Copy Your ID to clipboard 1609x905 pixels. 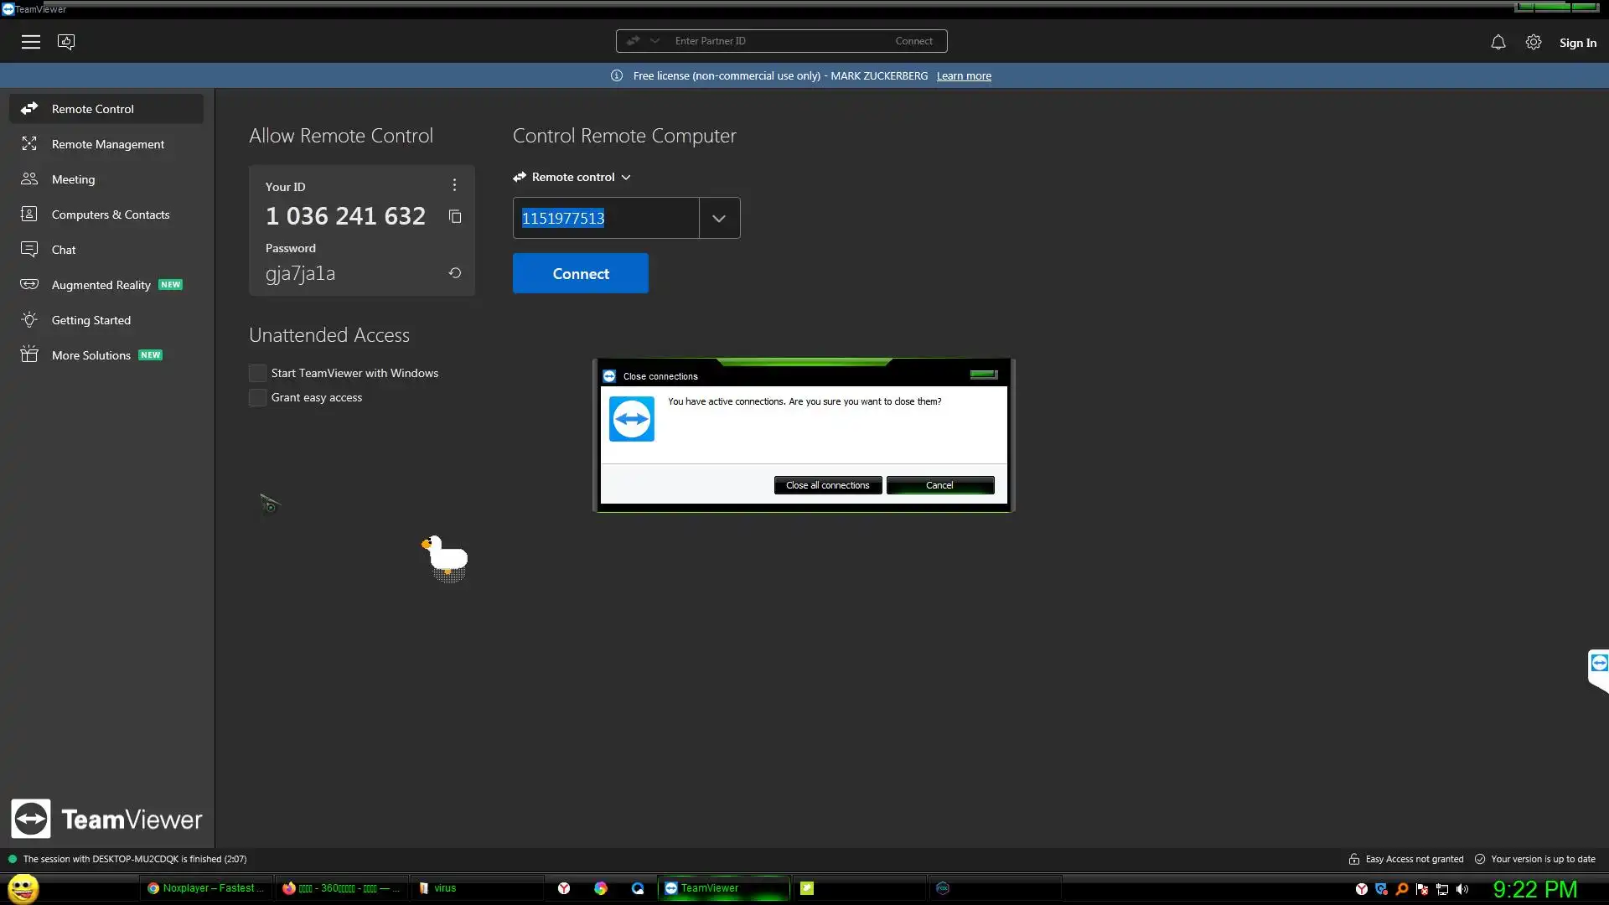(455, 217)
